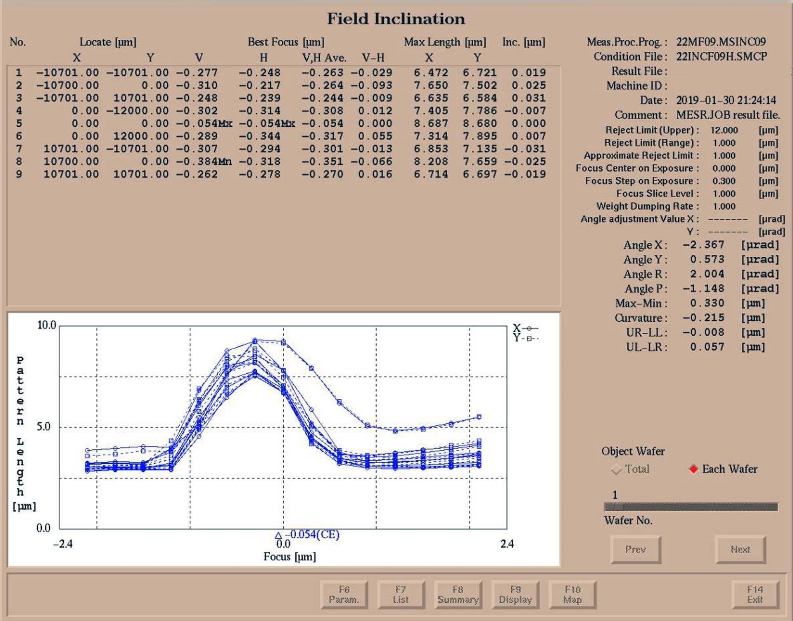793x621 pixels.
Task: Click the Wafer No. slider bar
Action: [691, 507]
